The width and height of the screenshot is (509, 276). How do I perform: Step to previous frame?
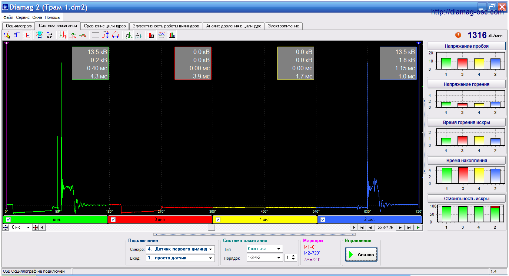pyautogui.click(x=370, y=228)
